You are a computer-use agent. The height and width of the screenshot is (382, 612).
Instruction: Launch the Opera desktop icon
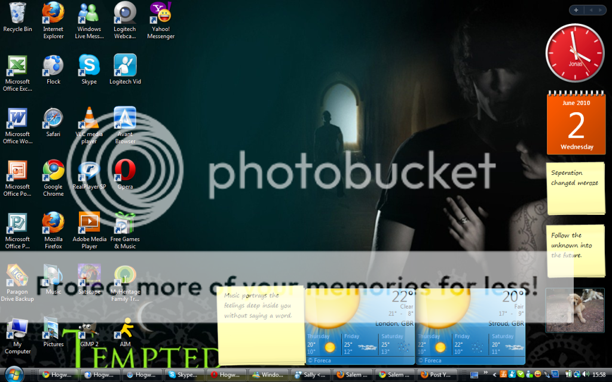(125, 175)
